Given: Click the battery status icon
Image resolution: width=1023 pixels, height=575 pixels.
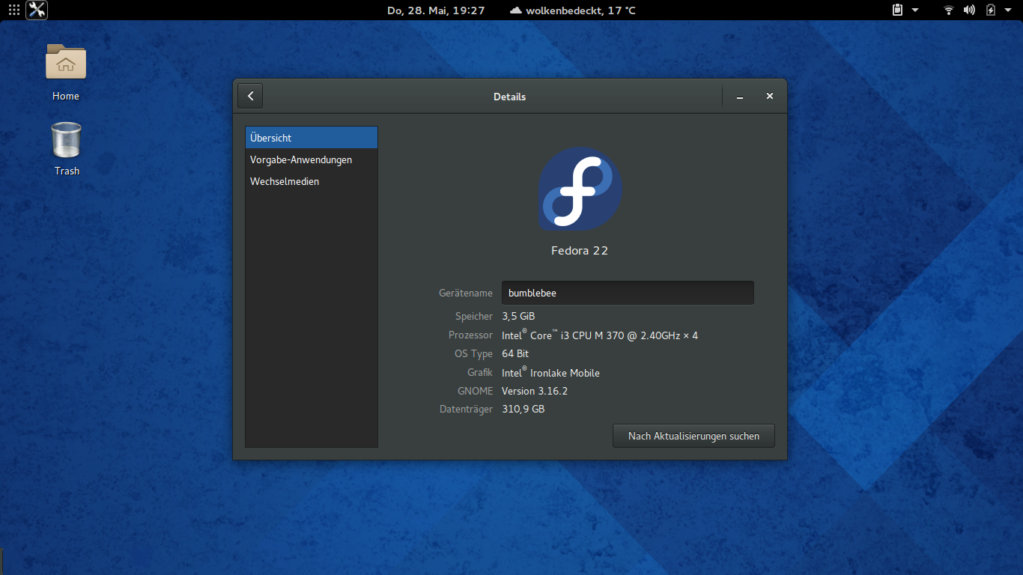Looking at the screenshot, I should (991, 10).
